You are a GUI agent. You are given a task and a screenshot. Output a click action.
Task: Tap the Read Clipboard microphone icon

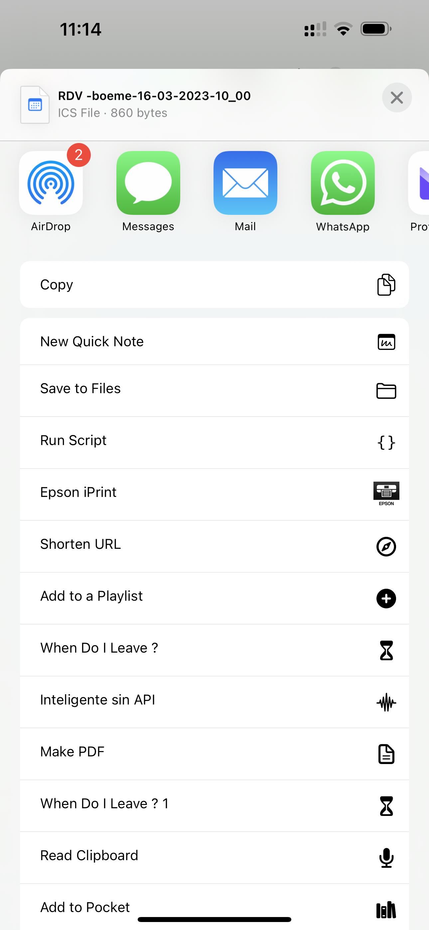tap(386, 857)
